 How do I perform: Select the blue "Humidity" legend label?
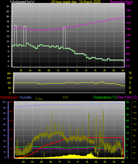tap(25, 97)
